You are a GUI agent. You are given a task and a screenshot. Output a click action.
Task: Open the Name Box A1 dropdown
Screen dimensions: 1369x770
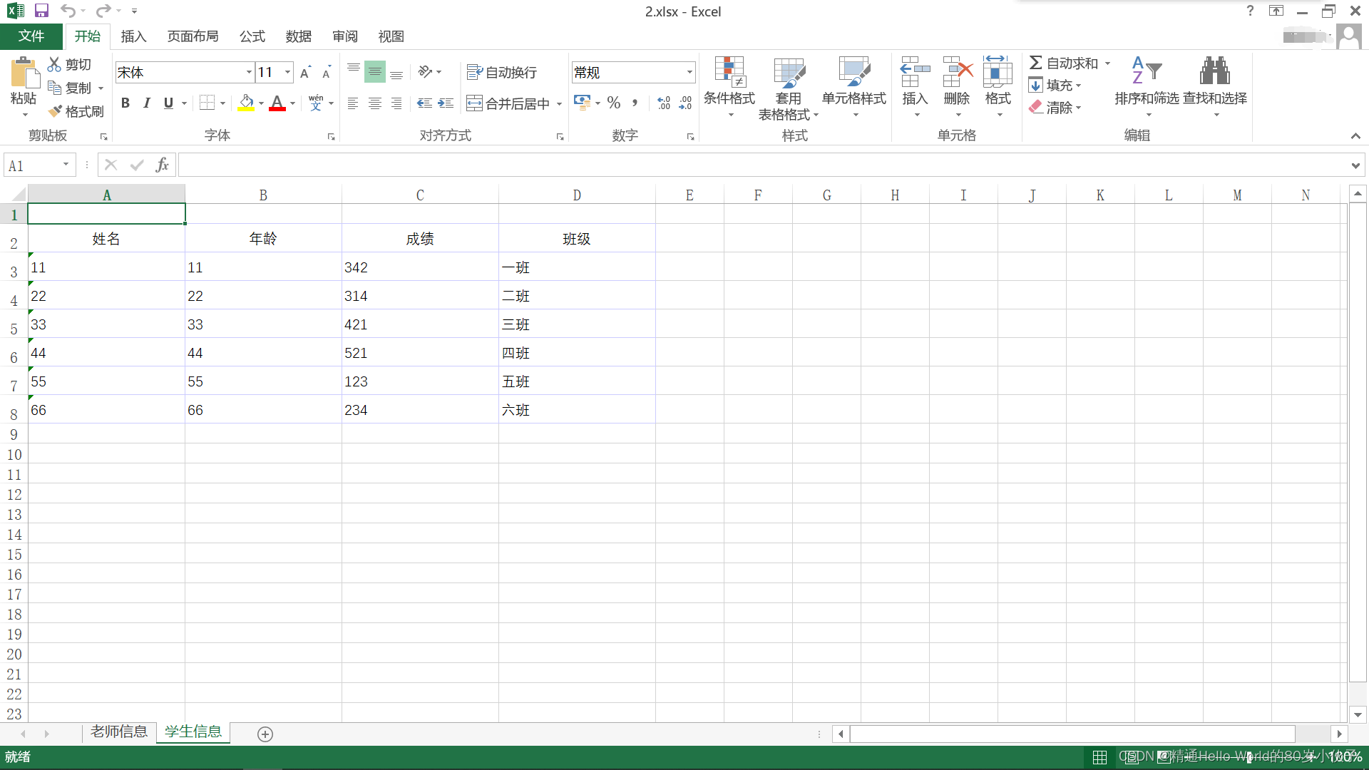(66, 165)
